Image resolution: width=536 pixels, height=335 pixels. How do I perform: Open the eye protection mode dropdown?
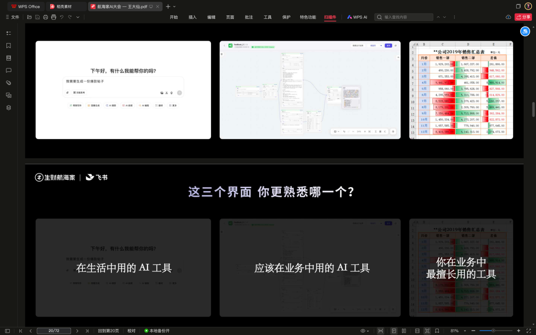(365, 331)
